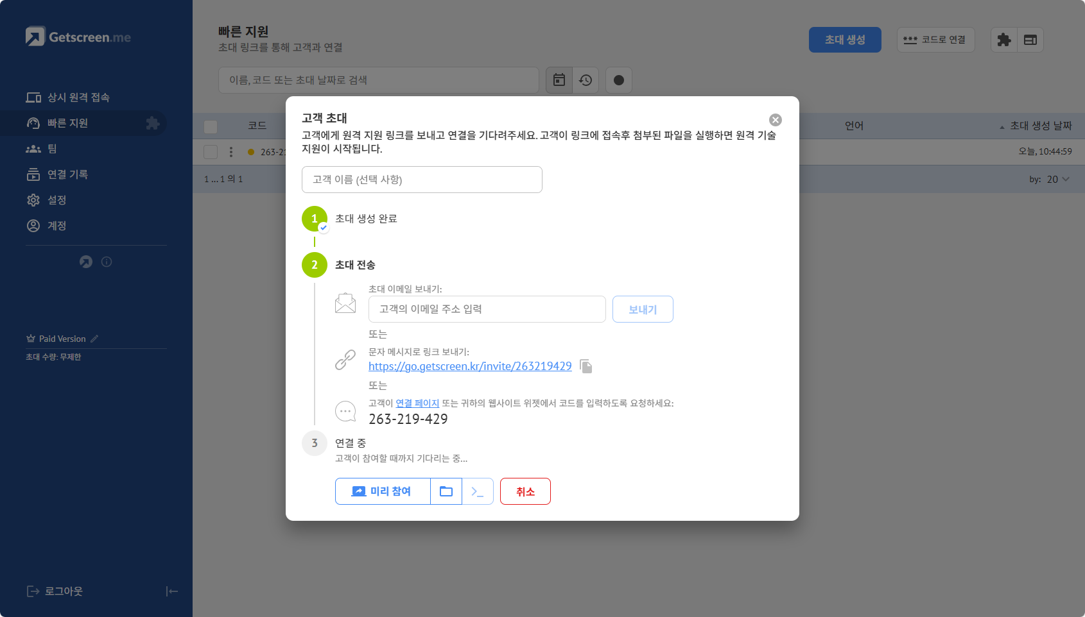The height and width of the screenshot is (617, 1085).
Task: Click the invite code 263-219-429
Action: pos(408,419)
